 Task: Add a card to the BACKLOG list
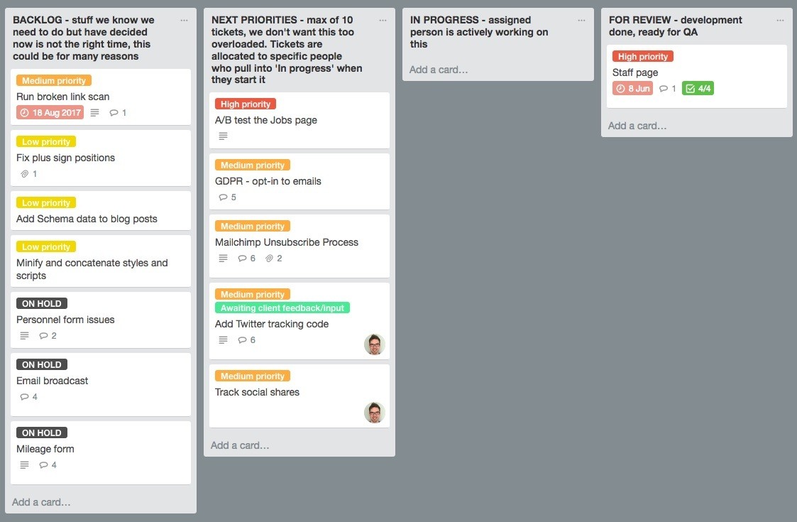click(x=40, y=501)
